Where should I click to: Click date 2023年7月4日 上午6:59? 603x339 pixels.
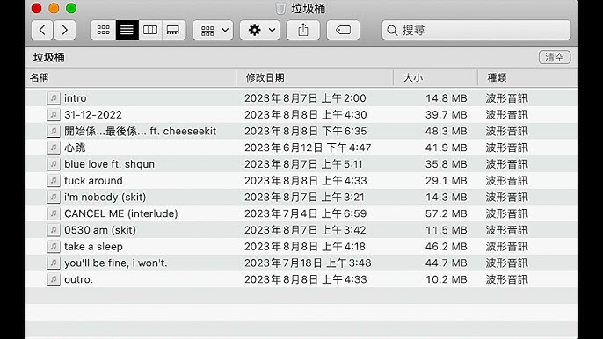305,213
